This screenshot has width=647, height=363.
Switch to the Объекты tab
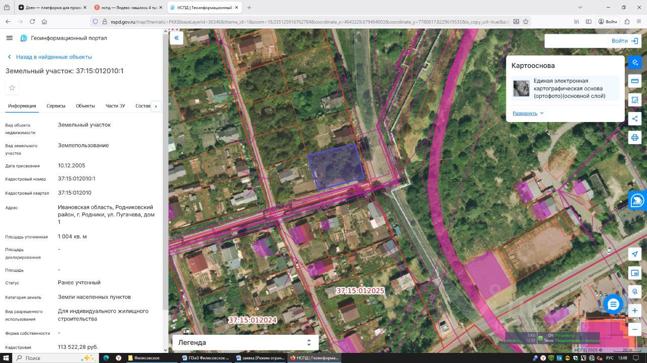click(85, 106)
